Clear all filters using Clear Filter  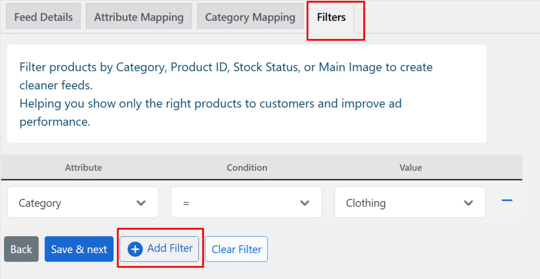pyautogui.click(x=236, y=249)
